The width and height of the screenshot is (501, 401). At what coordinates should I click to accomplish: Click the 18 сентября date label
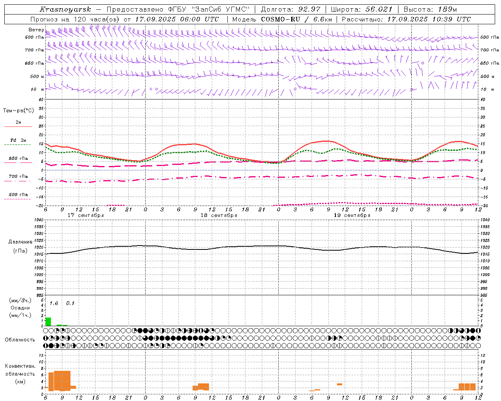[219, 215]
